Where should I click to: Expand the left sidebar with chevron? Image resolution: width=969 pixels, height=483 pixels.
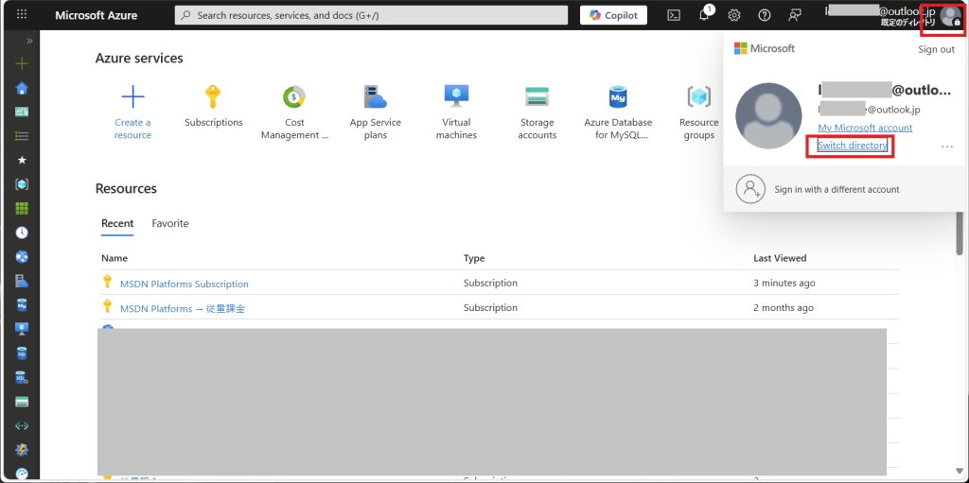pos(29,42)
